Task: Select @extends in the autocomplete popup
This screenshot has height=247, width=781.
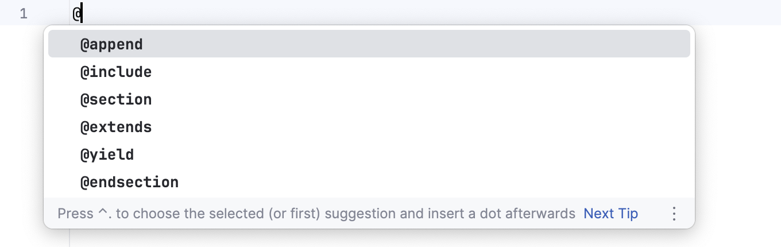Action: 116,127
